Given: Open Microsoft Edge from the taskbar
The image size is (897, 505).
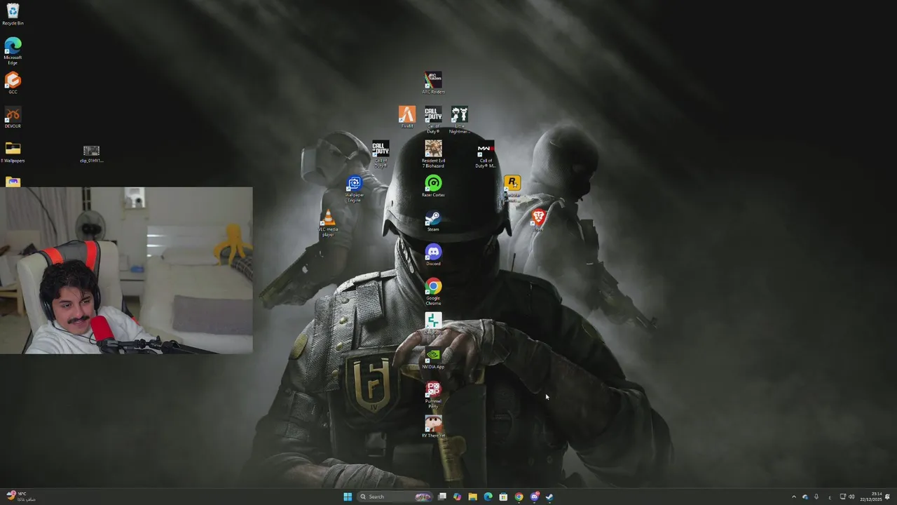Looking at the screenshot, I should [x=488, y=497].
